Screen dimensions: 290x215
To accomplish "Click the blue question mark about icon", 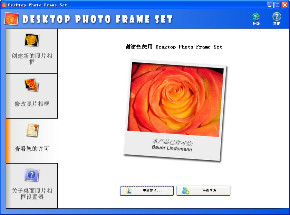I will click(x=32, y=175).
